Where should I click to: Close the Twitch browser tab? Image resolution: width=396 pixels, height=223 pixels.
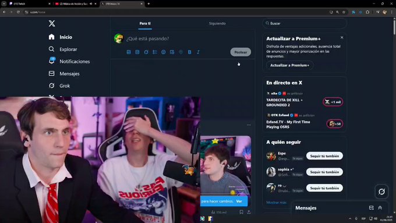[x=49, y=4]
